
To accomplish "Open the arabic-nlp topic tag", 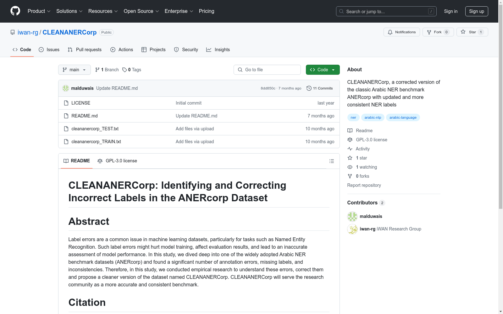I will pos(373,117).
